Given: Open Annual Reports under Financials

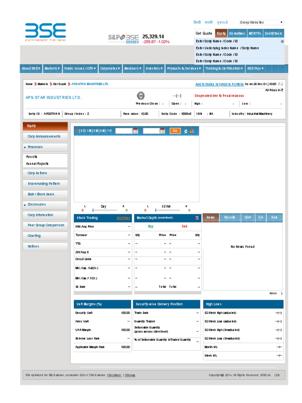Looking at the screenshot, I should pyautogui.click(x=37, y=164).
